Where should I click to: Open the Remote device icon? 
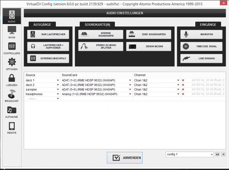click(x=12, y=128)
